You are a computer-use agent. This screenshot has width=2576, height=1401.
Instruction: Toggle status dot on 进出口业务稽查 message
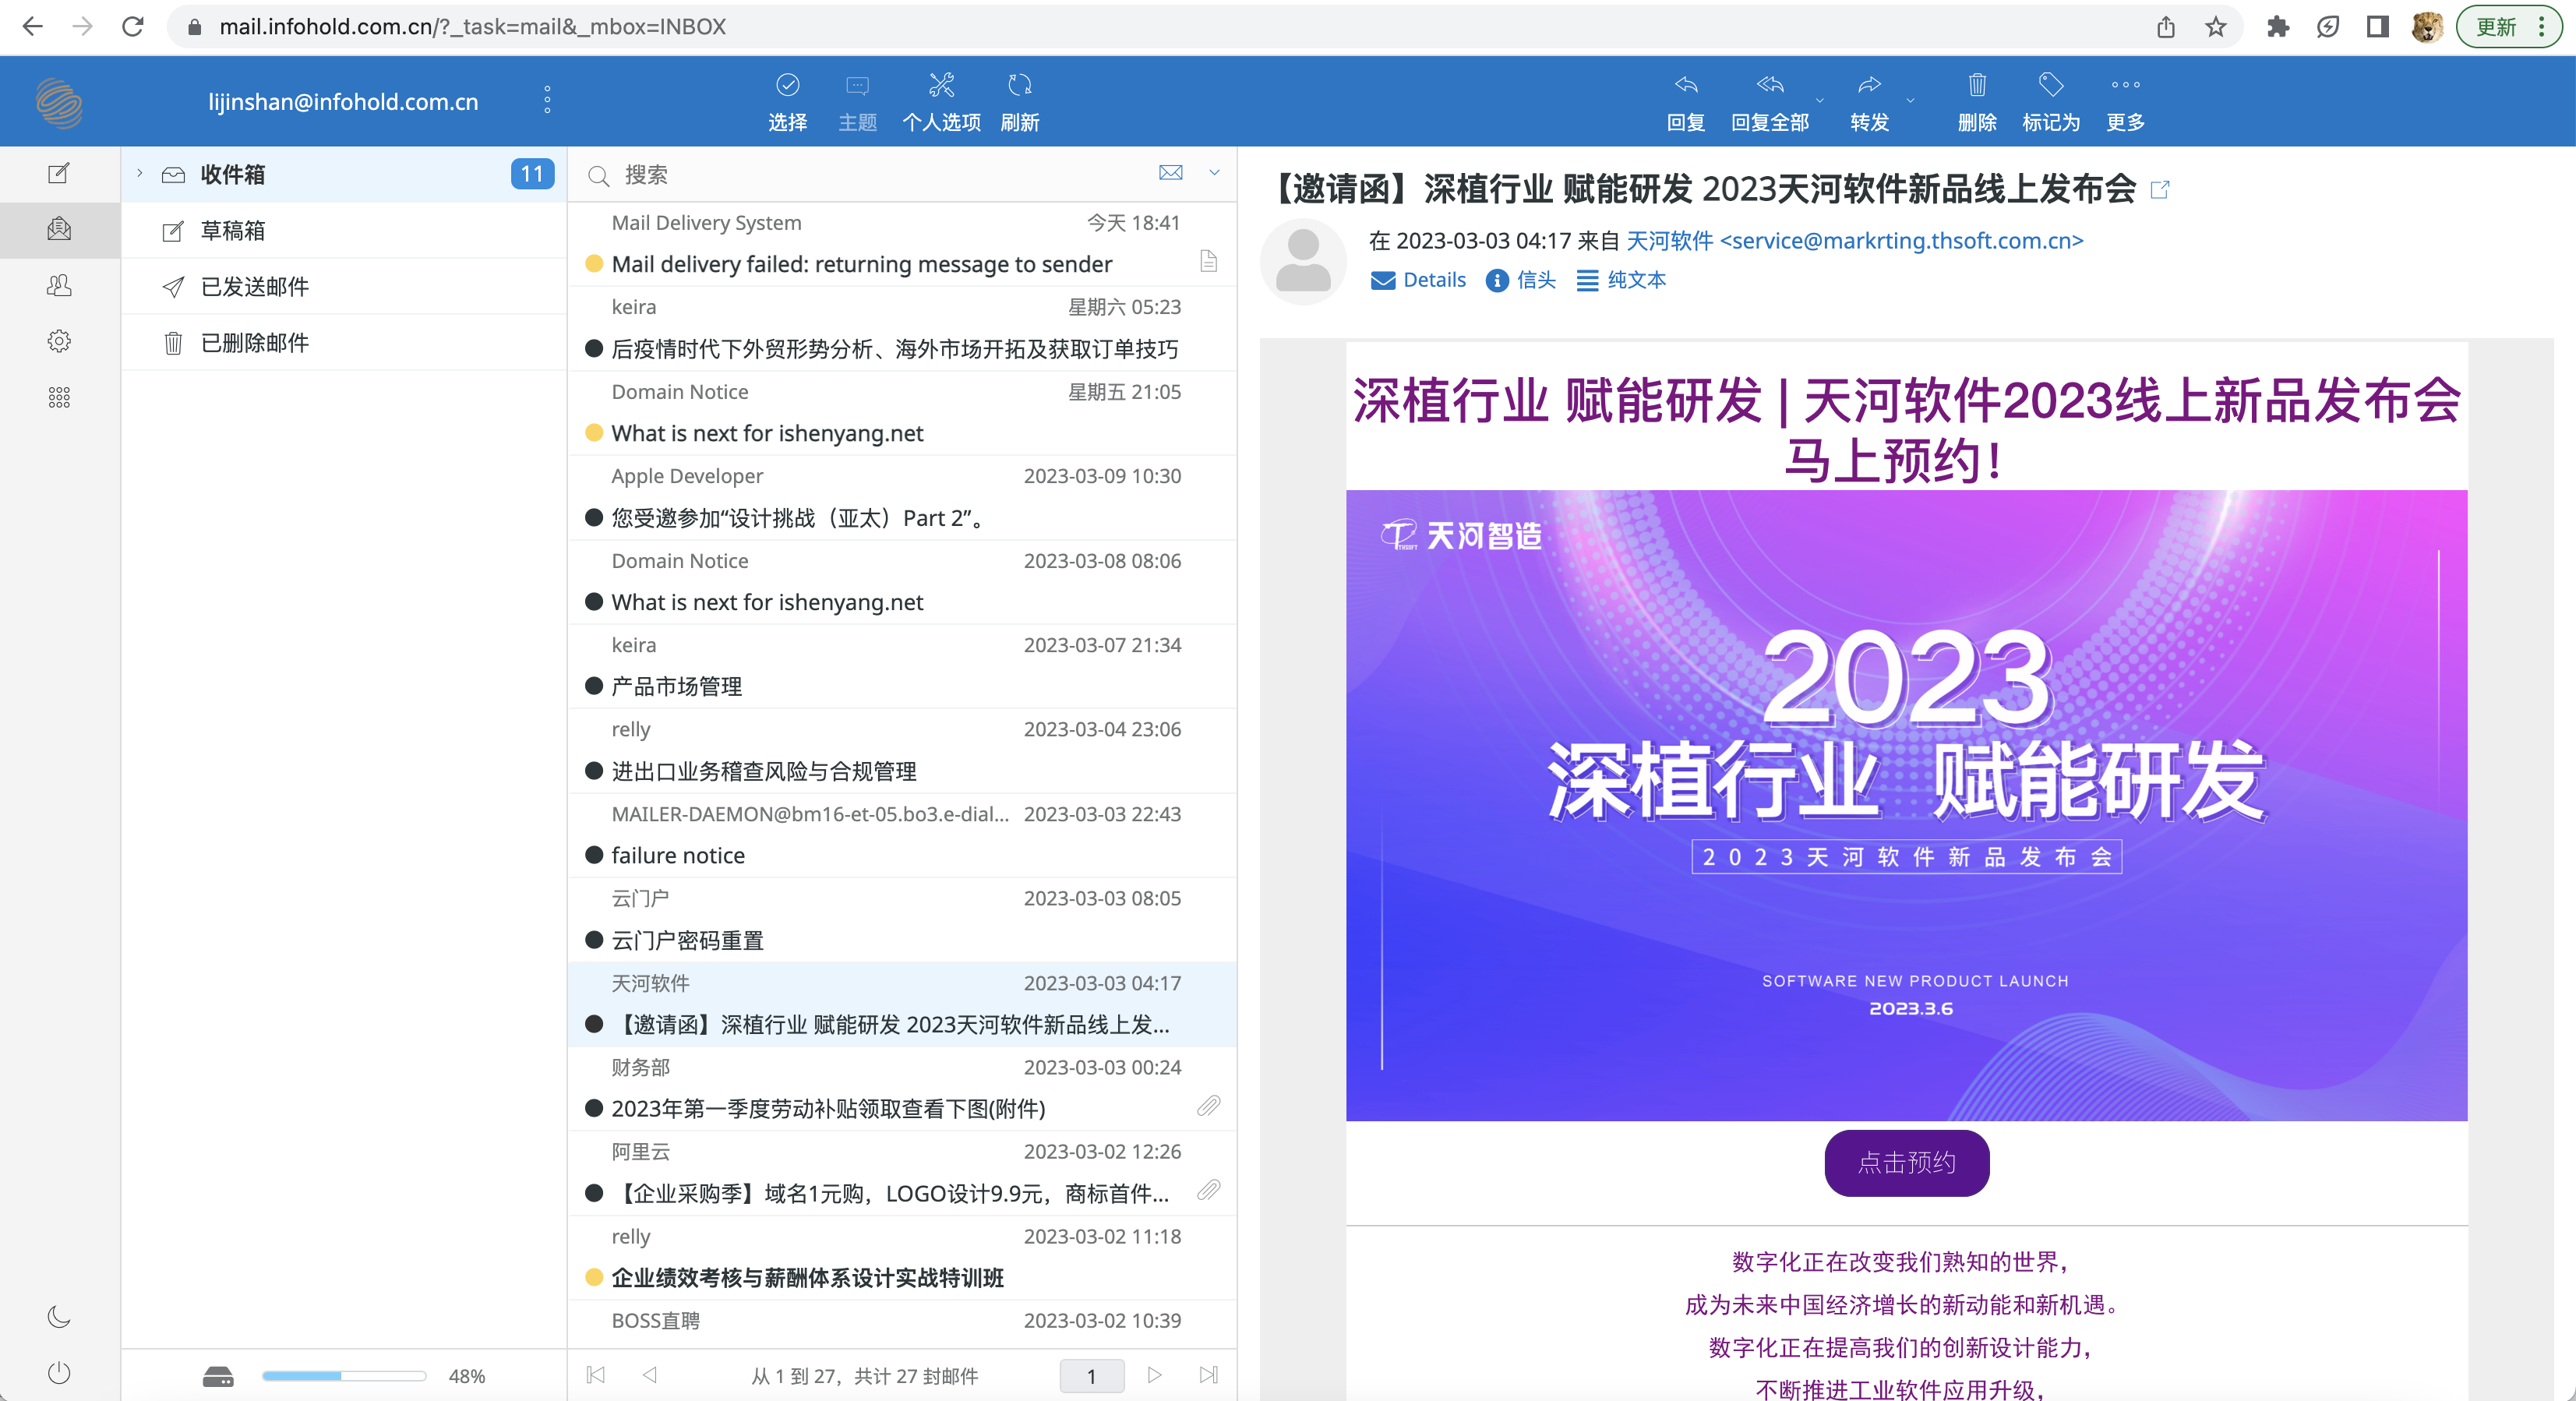[x=594, y=771]
